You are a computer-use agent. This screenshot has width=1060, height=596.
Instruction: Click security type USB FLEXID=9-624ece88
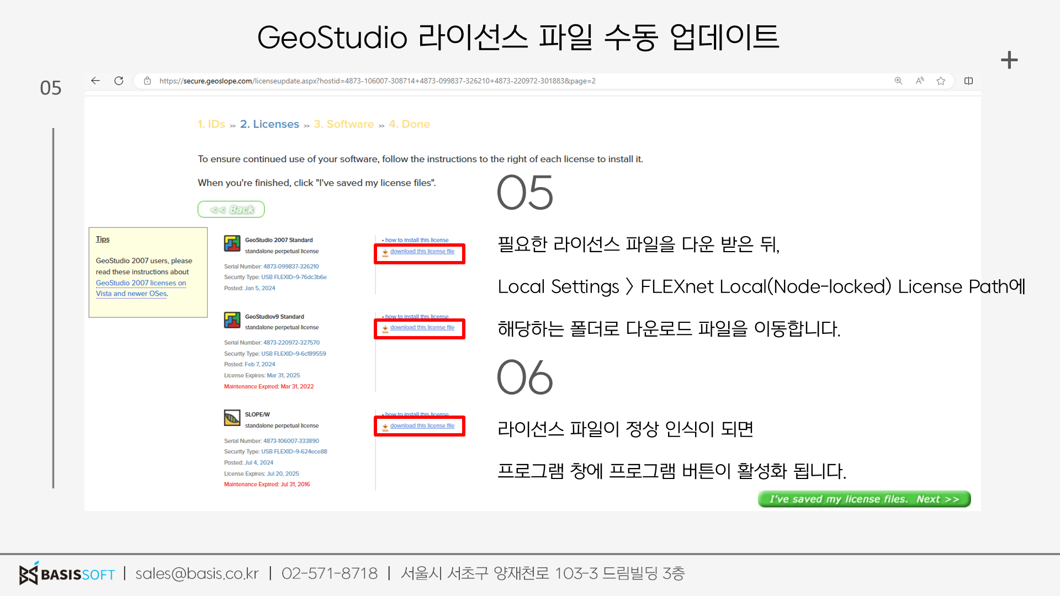tap(294, 451)
